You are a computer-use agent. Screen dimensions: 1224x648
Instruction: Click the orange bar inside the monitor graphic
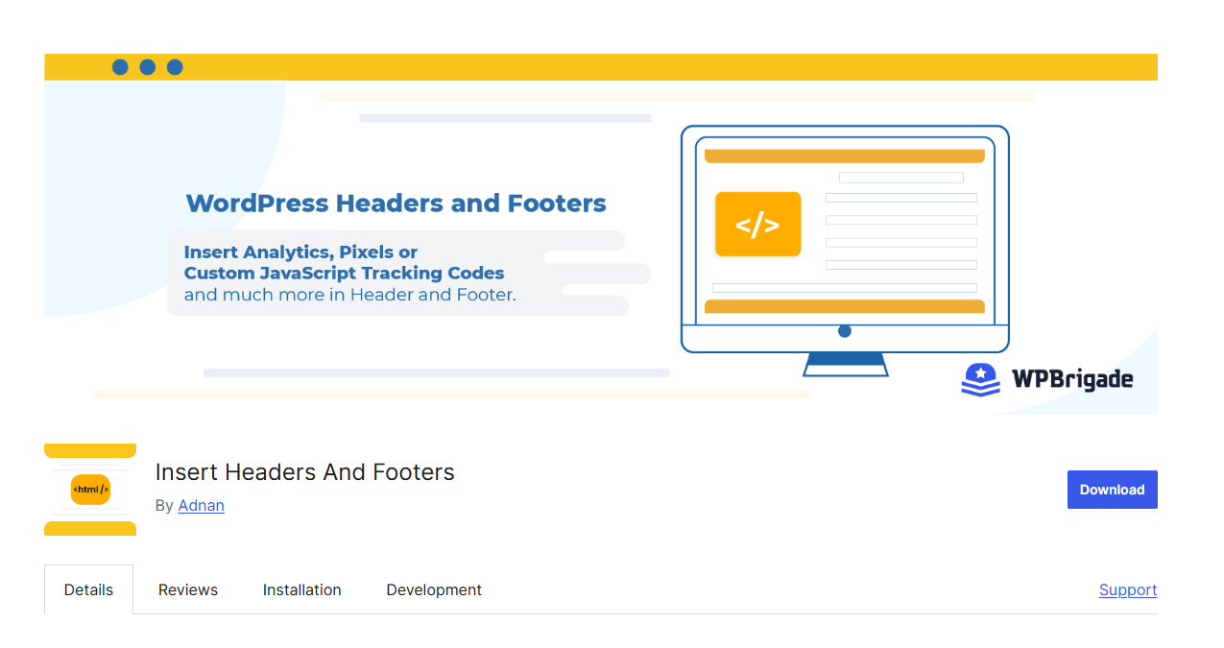click(x=844, y=155)
